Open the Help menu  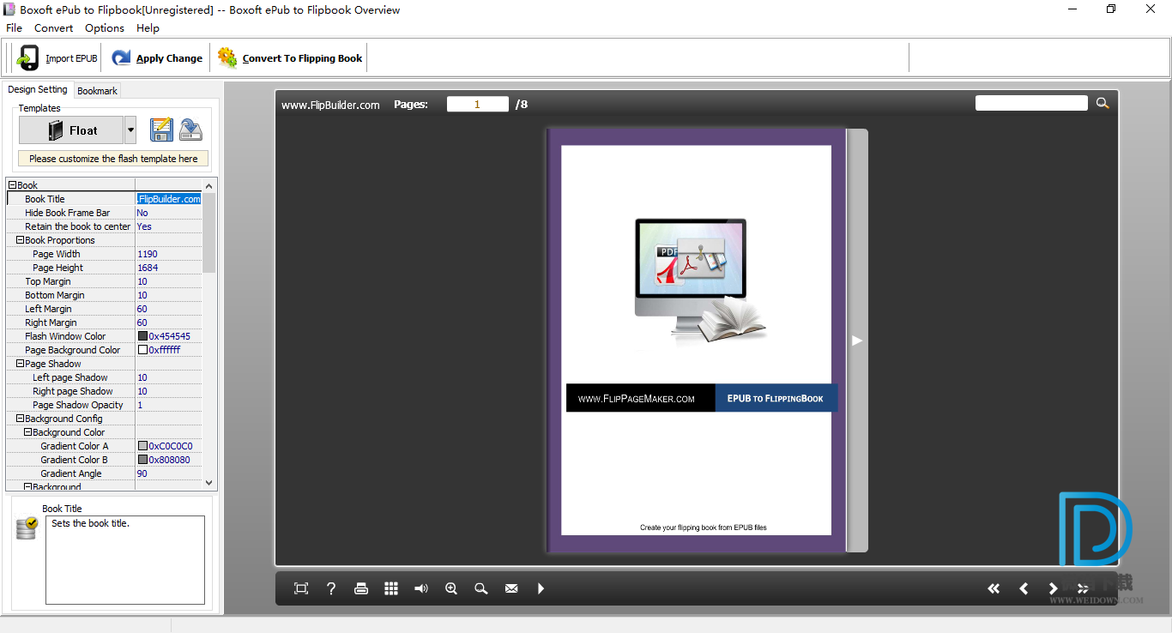coord(148,28)
